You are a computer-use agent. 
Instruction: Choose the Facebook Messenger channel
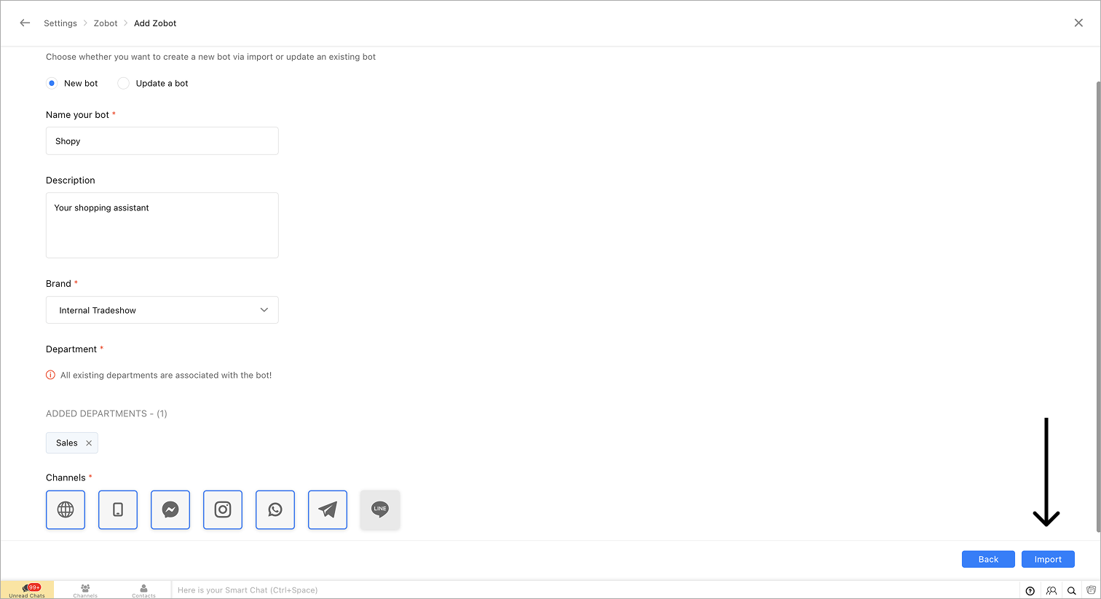tap(170, 509)
